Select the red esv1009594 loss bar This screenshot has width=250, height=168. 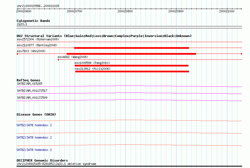point(131,66)
